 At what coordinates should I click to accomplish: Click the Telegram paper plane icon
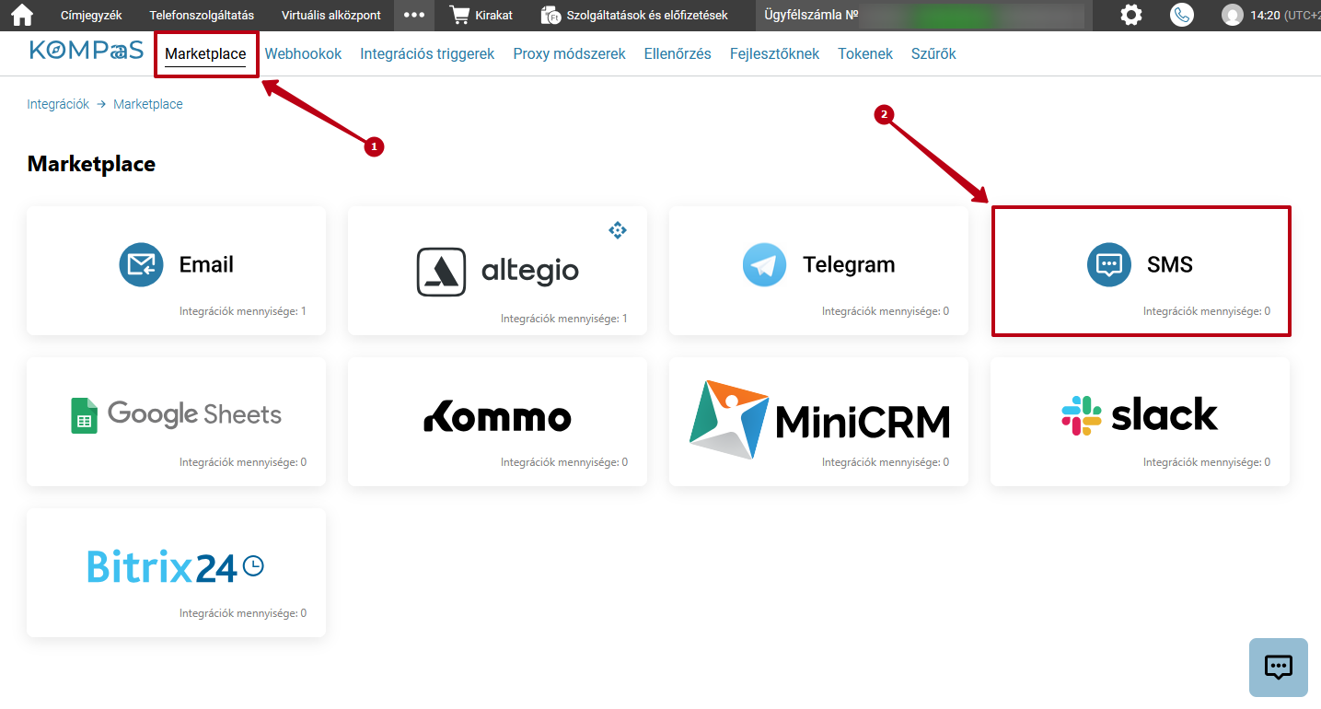tap(765, 265)
